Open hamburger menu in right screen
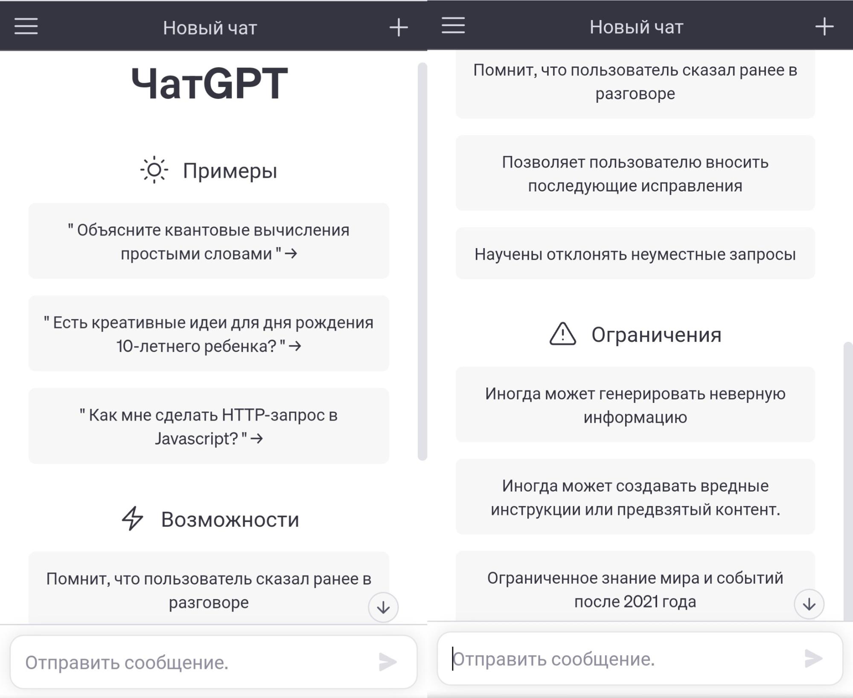The height and width of the screenshot is (698, 853). tap(453, 25)
